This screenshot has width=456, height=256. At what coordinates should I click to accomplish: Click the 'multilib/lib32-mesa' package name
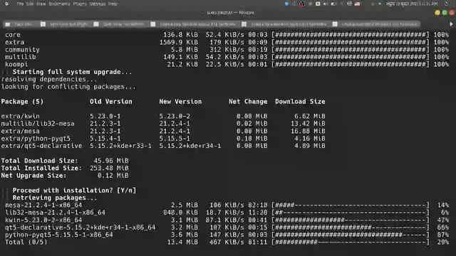[38, 124]
